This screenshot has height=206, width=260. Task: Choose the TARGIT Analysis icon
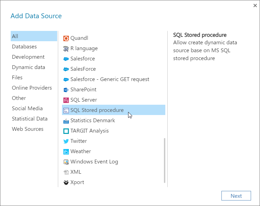[66, 131]
